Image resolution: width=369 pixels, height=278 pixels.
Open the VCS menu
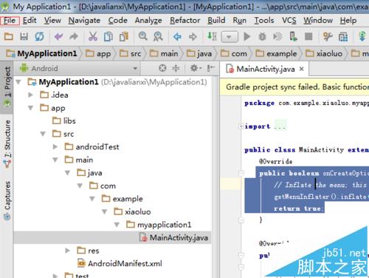(x=289, y=20)
